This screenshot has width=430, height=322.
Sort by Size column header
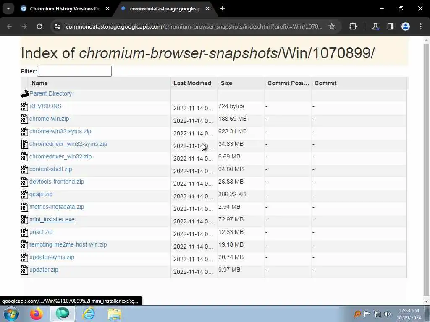click(241, 83)
